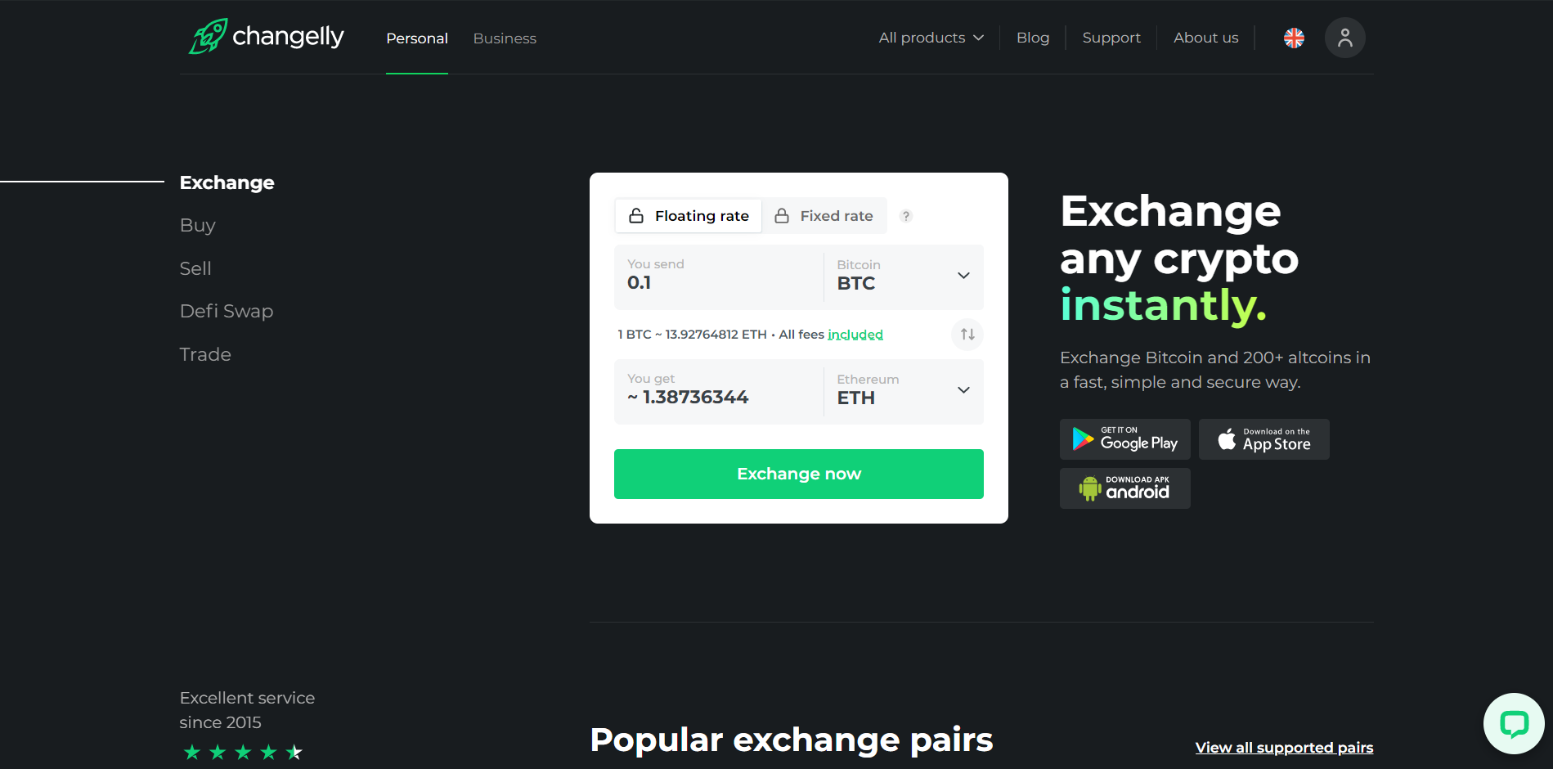The height and width of the screenshot is (769, 1553).
Task: Expand the All products dropdown
Action: click(x=931, y=38)
